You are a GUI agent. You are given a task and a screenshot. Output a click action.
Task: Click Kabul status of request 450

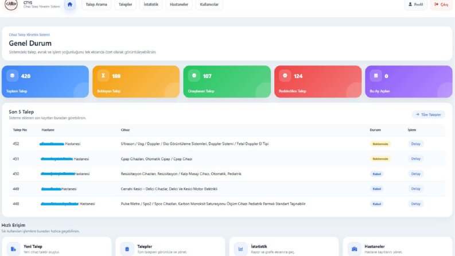coord(376,174)
